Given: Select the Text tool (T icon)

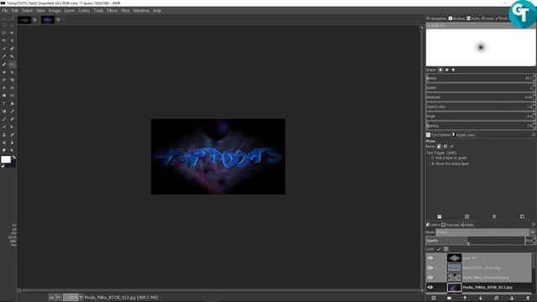Looking at the screenshot, I should [x=4, y=103].
